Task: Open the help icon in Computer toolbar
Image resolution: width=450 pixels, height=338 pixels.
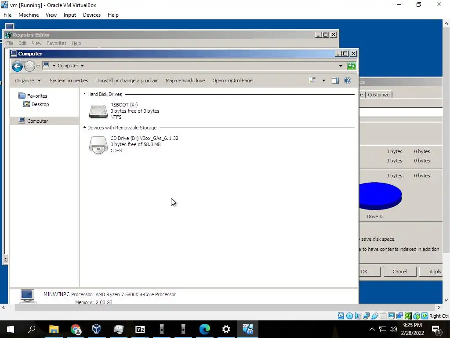Action: [x=348, y=81]
